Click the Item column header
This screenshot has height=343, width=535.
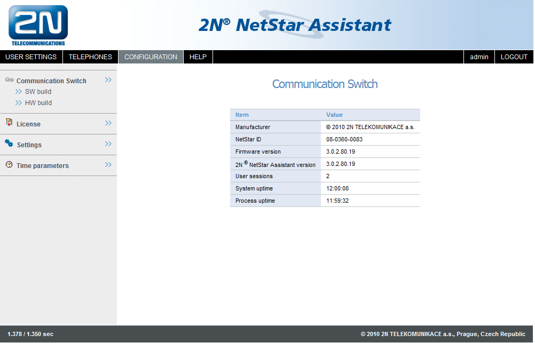[242, 115]
